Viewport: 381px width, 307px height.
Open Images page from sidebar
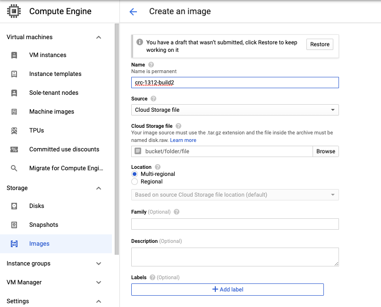click(39, 244)
